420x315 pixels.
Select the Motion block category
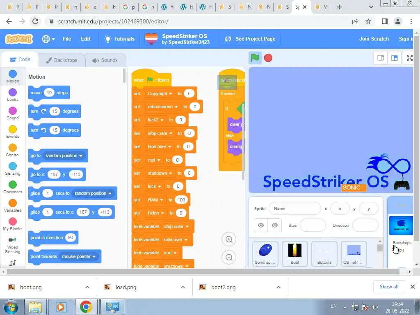click(x=13, y=76)
